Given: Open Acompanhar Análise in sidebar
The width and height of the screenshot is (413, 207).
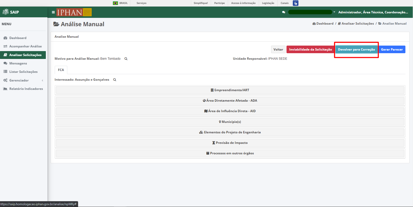Looking at the screenshot, I should click(23, 46).
